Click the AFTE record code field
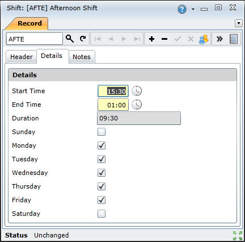The image size is (245, 242). pos(35,39)
